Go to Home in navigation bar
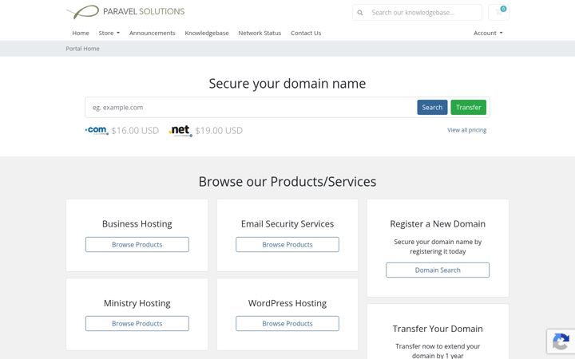This screenshot has width=575, height=359. pyautogui.click(x=81, y=33)
